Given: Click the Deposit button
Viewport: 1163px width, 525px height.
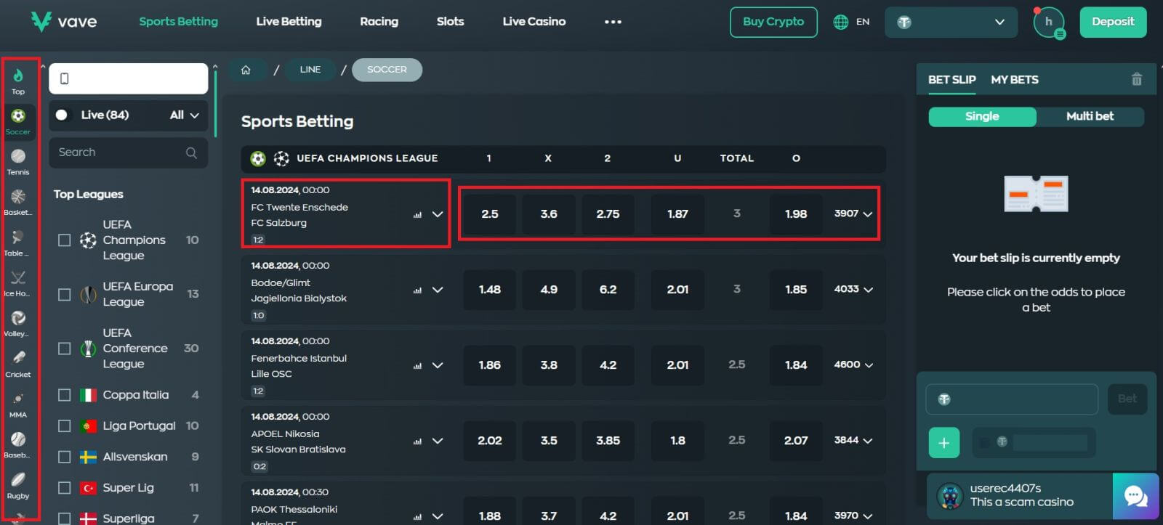Looking at the screenshot, I should click(x=1112, y=22).
